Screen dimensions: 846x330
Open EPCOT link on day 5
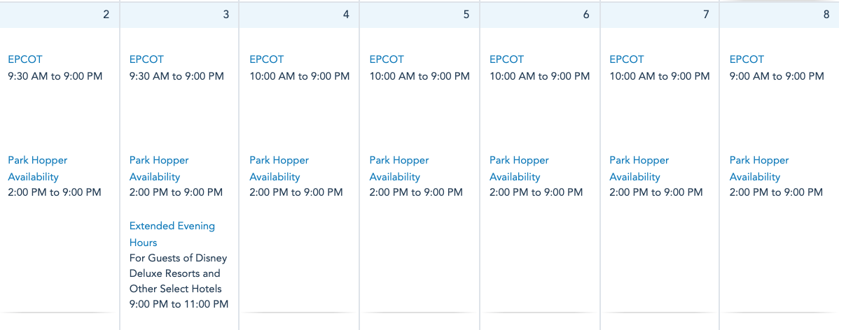click(x=387, y=59)
